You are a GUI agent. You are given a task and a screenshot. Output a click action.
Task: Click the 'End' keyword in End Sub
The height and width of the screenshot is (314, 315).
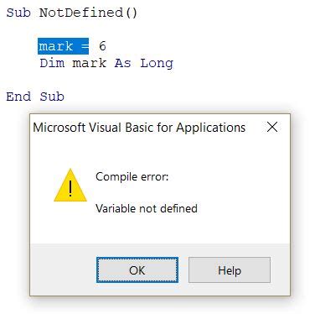18,97
